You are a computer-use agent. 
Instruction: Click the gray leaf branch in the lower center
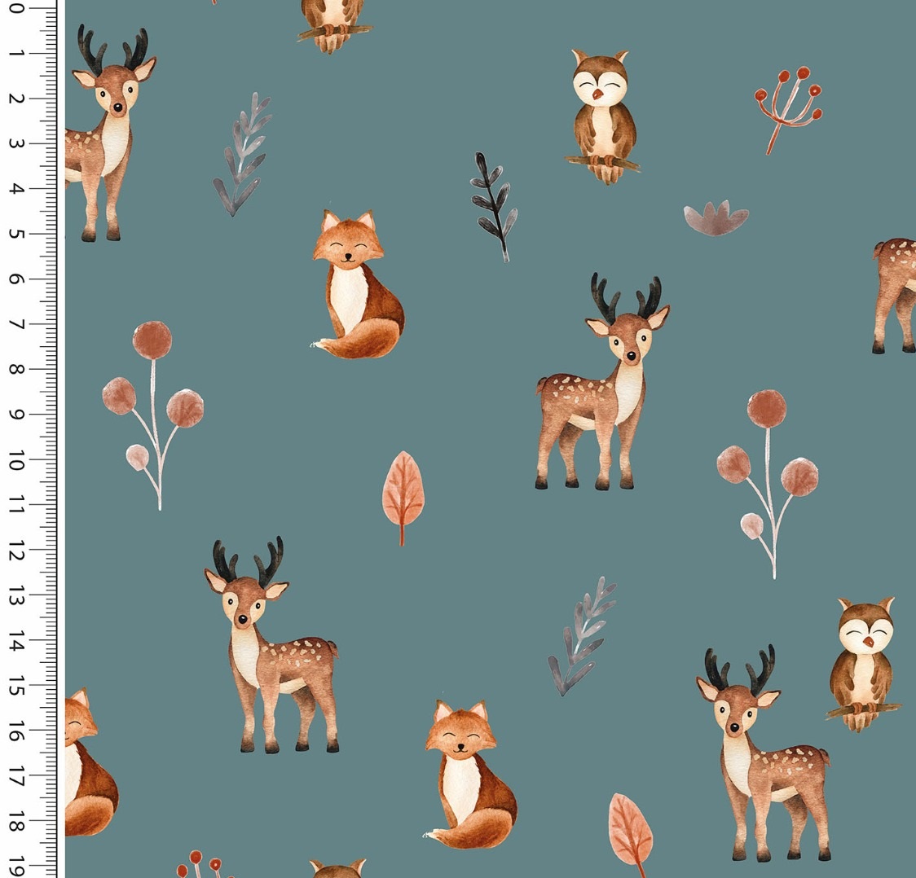[x=580, y=635]
